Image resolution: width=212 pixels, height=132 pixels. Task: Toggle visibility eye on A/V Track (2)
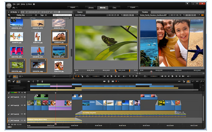click(22, 105)
